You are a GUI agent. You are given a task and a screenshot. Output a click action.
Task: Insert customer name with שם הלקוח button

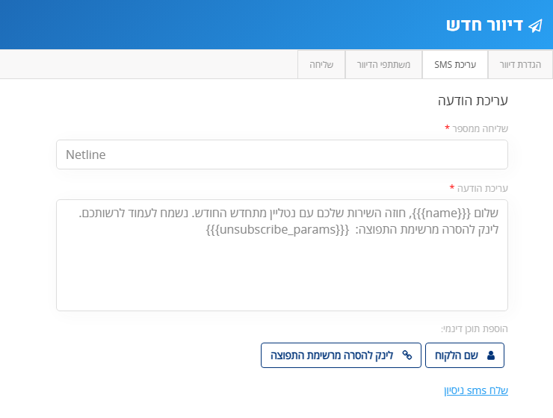pos(465,355)
